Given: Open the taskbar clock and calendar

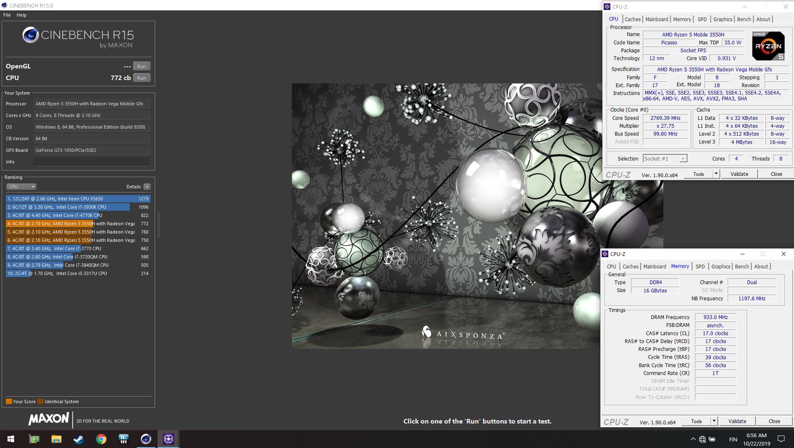Looking at the screenshot, I should click(757, 439).
